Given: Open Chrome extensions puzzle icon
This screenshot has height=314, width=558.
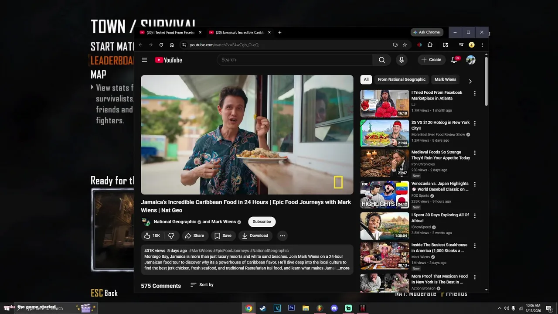Looking at the screenshot, I should pyautogui.click(x=430, y=44).
